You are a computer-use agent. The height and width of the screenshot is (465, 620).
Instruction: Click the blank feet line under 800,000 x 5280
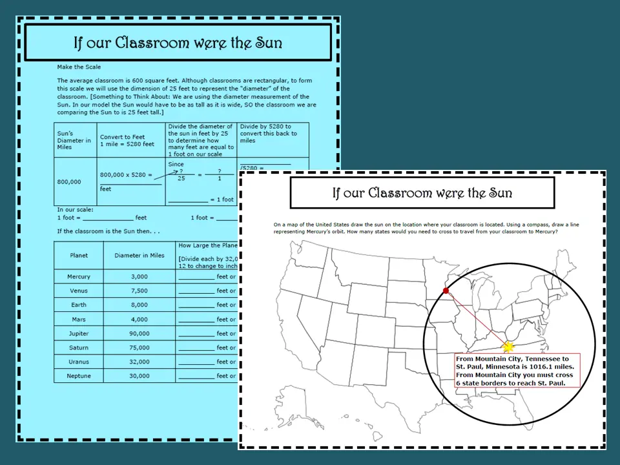[x=131, y=184]
